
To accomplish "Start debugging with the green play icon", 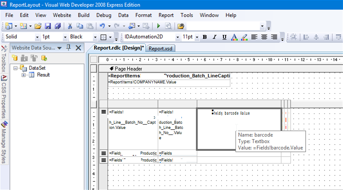I will [x=159, y=26].
